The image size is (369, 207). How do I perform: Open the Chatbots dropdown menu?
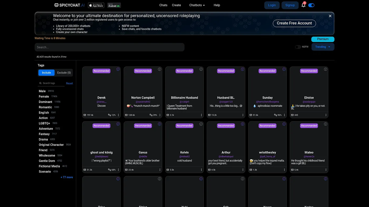tap(197, 5)
